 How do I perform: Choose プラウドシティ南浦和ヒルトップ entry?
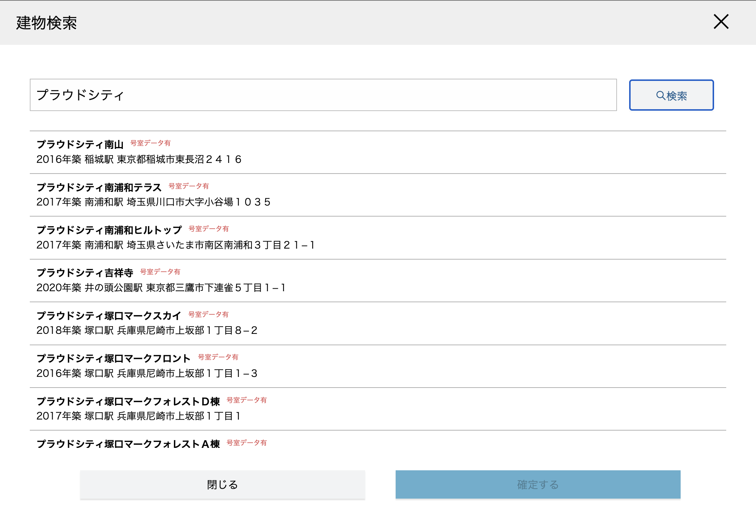point(109,230)
